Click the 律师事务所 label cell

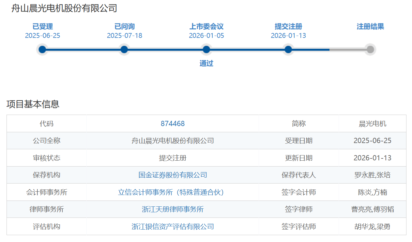[47, 209]
